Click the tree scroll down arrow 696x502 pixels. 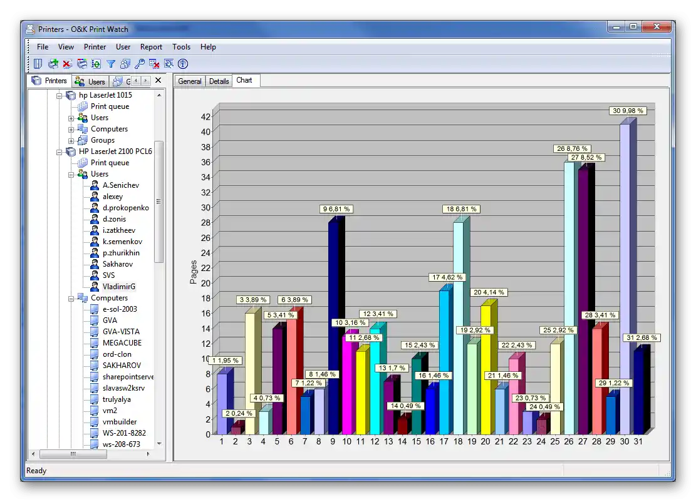(159, 443)
